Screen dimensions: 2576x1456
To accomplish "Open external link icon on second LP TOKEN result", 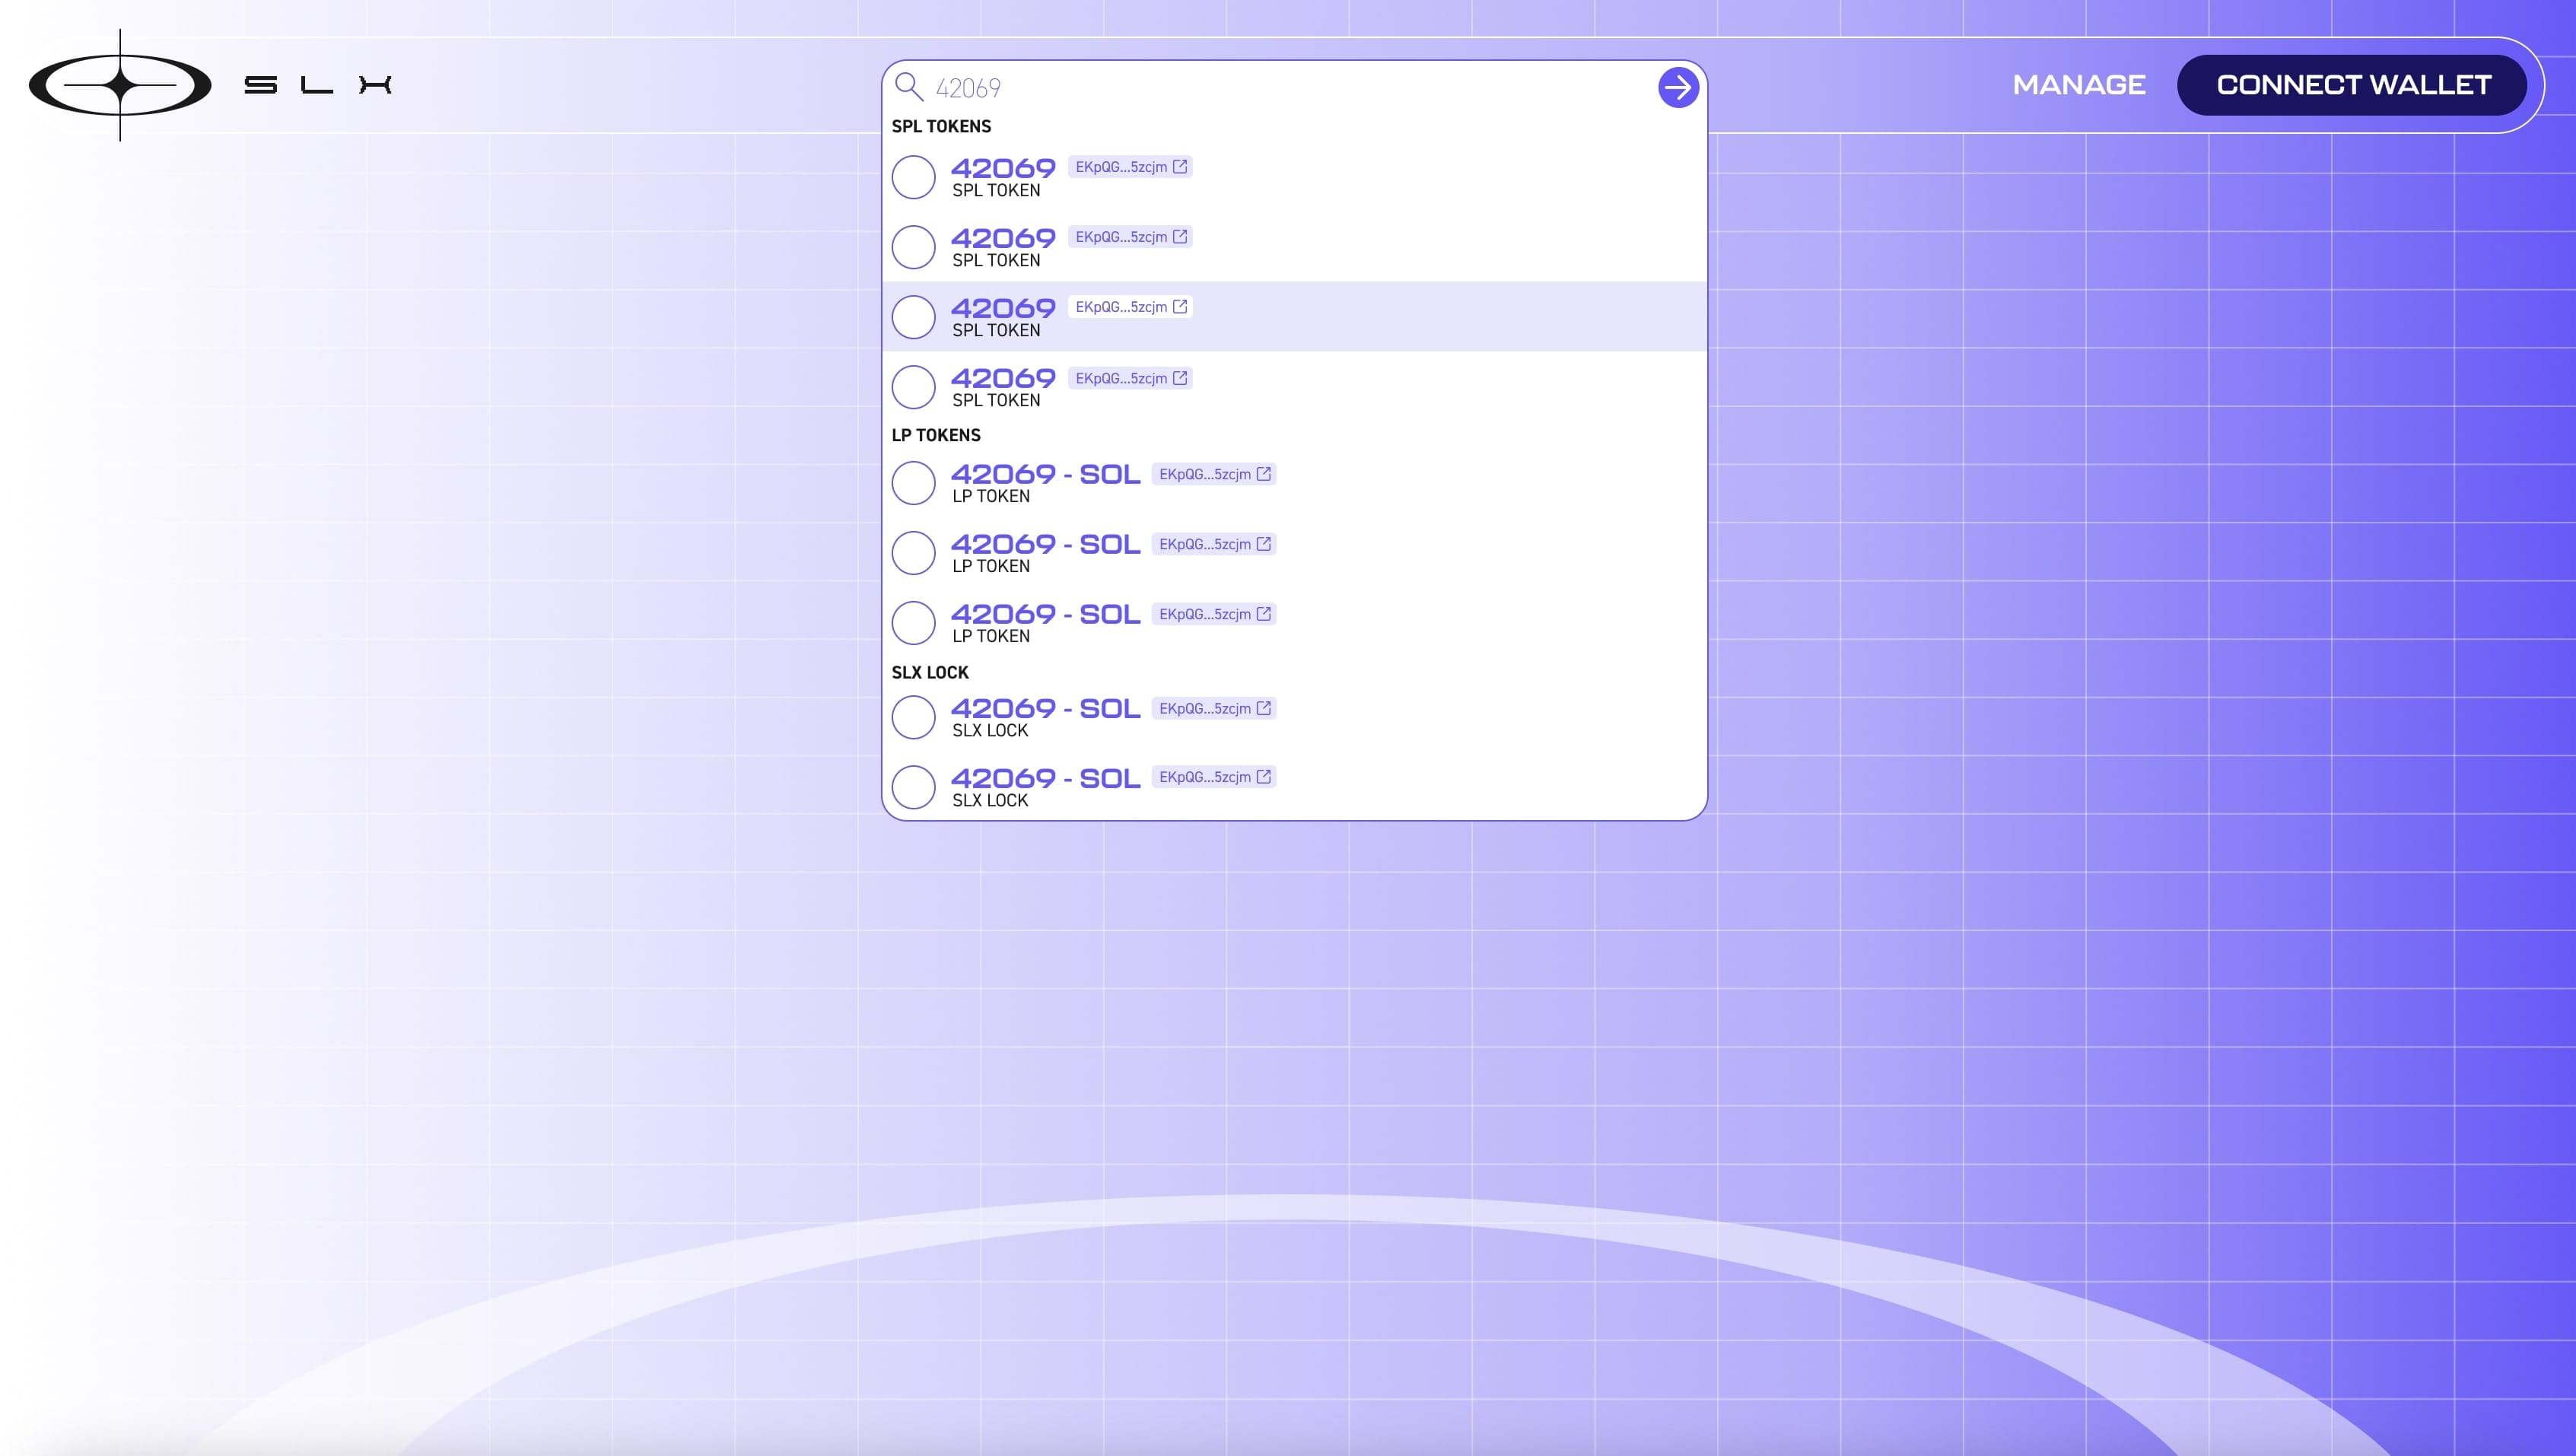I will [x=1264, y=544].
